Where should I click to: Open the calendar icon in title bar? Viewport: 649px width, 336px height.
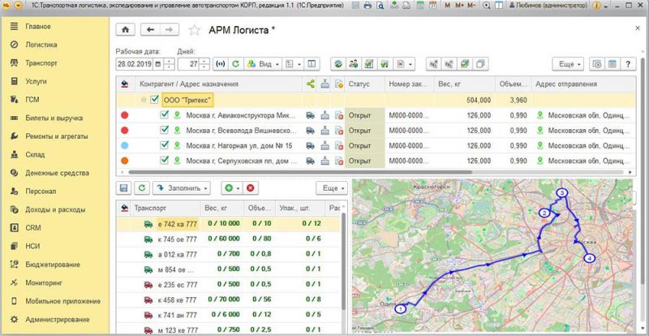[432, 6]
